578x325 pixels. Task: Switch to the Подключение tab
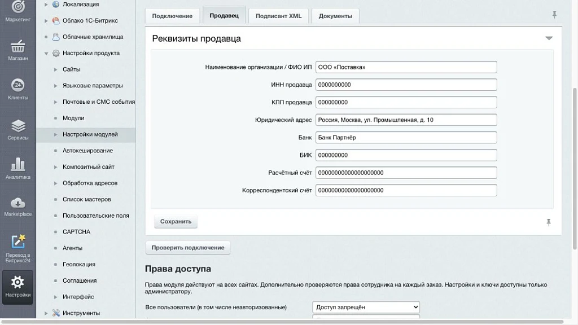point(172,16)
